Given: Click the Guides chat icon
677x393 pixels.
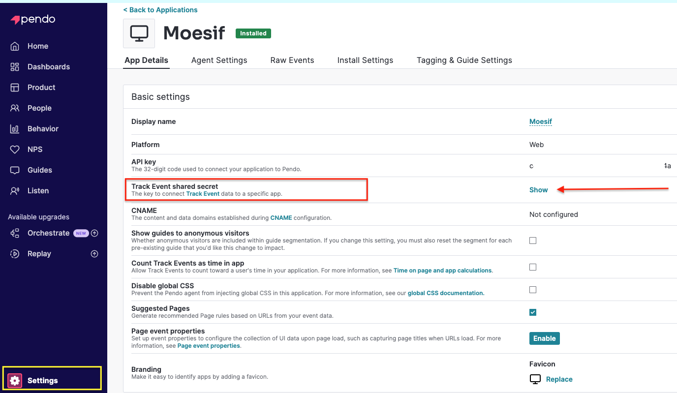Looking at the screenshot, I should pos(15,170).
